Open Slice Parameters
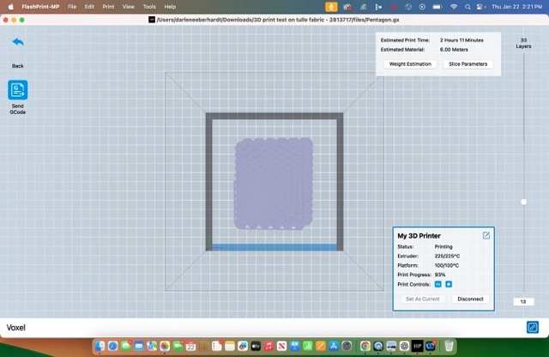 click(x=468, y=64)
